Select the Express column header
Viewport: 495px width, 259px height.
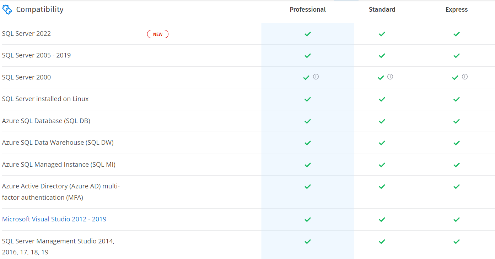pos(457,10)
